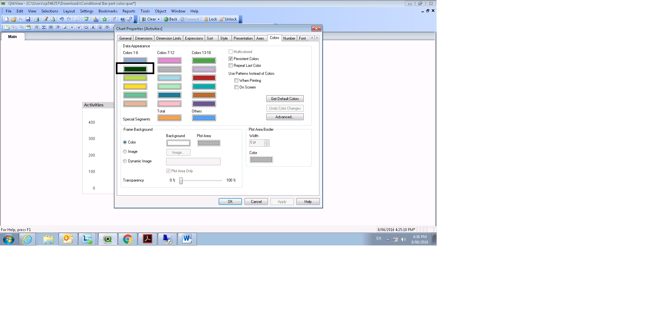Open Internet Explorer from the taskbar
This screenshot has height=333, width=652.
[x=28, y=239]
